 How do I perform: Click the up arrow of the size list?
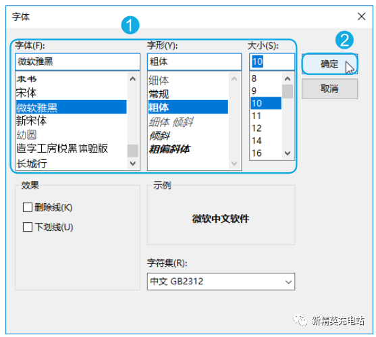click(x=288, y=78)
